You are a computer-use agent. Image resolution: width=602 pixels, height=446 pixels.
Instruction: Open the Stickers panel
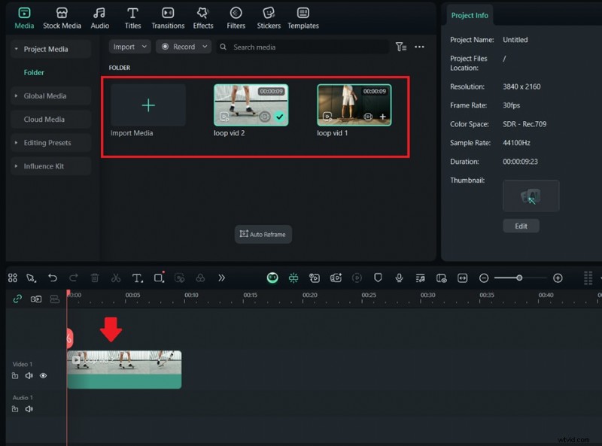coord(269,17)
